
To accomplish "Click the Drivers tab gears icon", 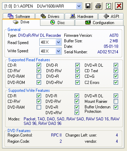I will point(43,16).
